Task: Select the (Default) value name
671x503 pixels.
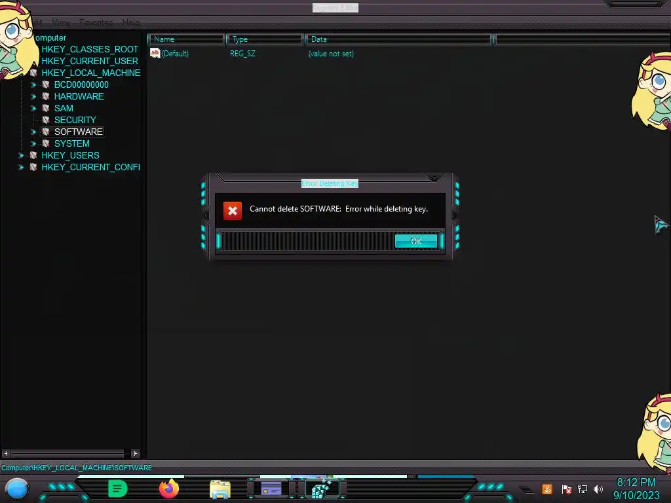Action: tap(175, 54)
